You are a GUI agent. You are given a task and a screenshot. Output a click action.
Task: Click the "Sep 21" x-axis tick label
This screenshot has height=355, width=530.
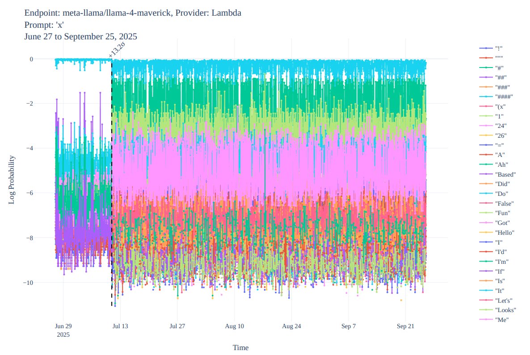coord(405,326)
